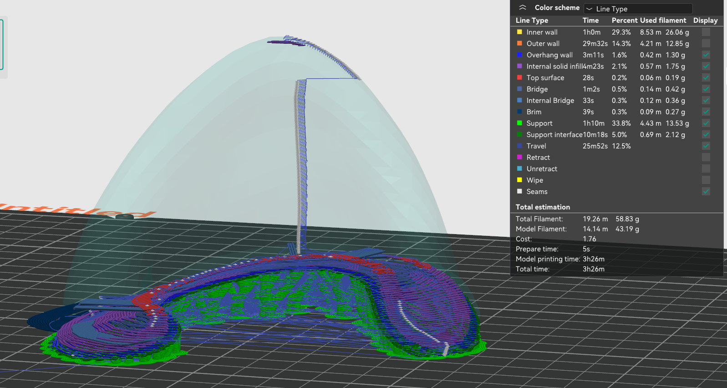
Task: Open the Color scheme Line Type dropdown
Action: (638, 9)
